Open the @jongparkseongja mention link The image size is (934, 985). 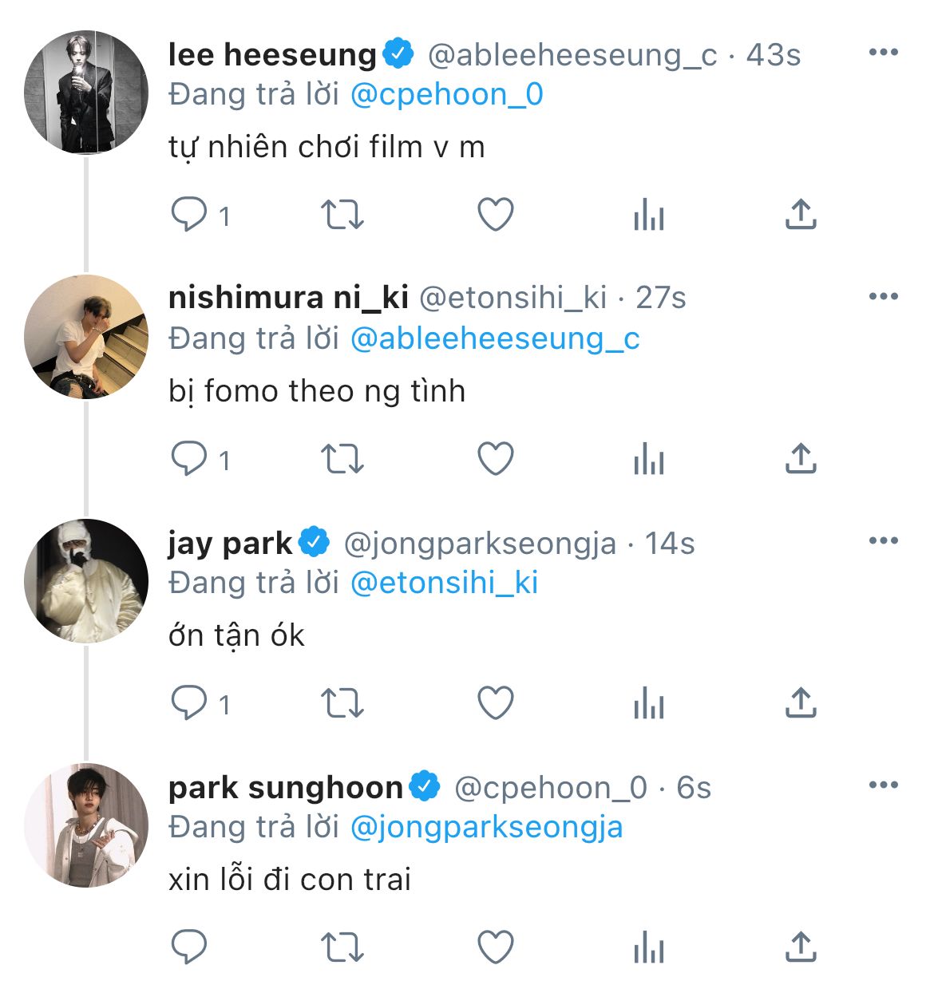point(486,827)
